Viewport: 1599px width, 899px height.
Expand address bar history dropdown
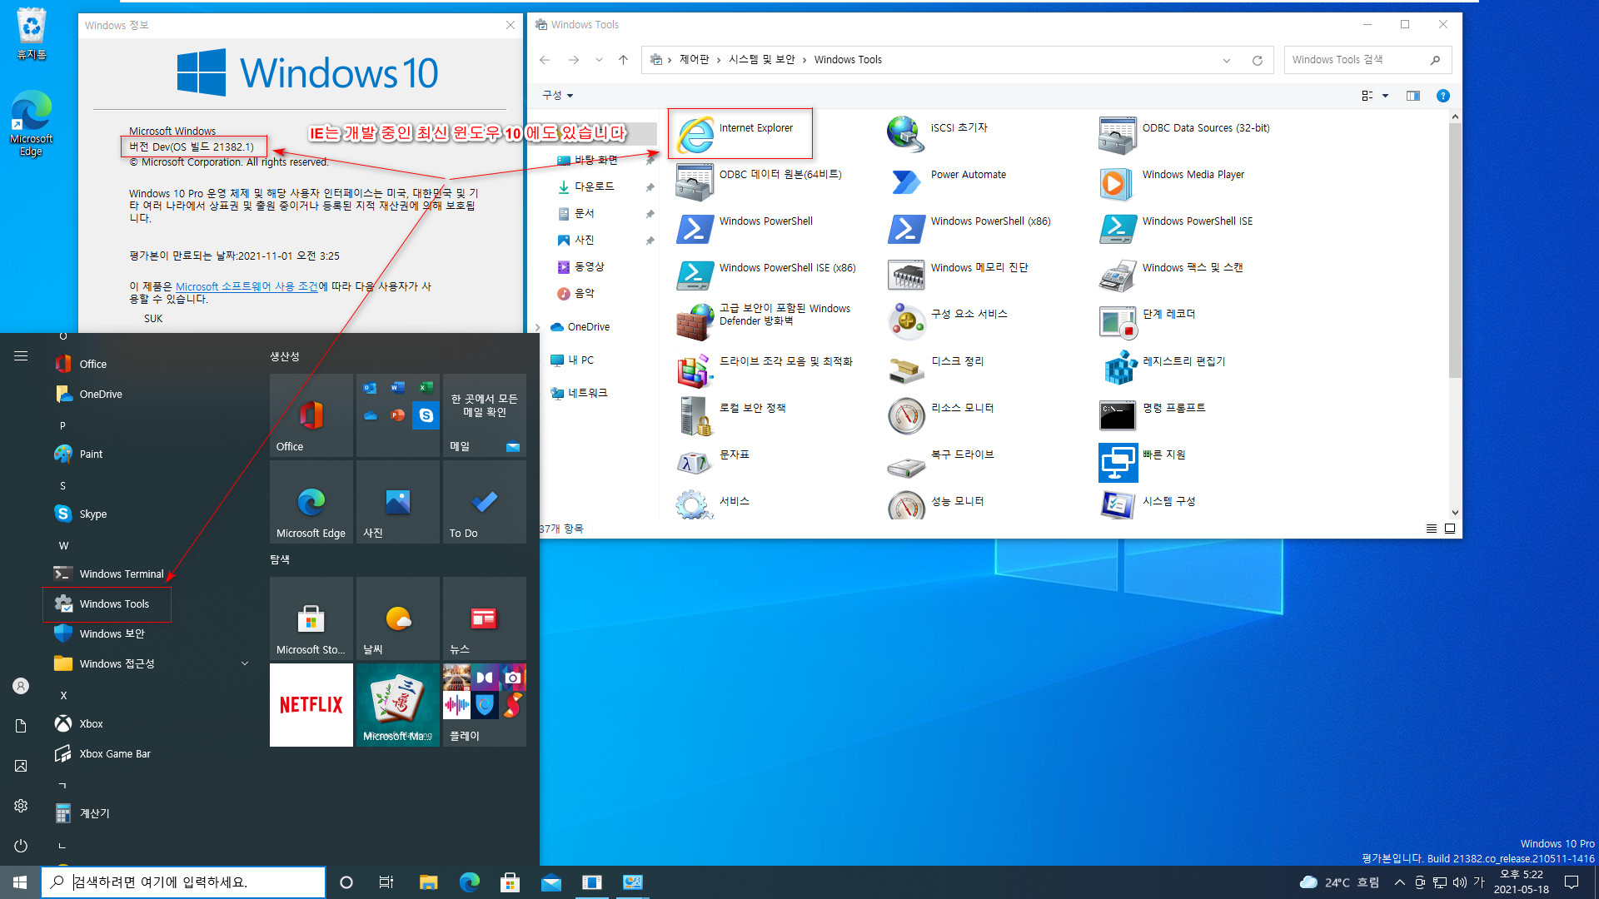1226,60
